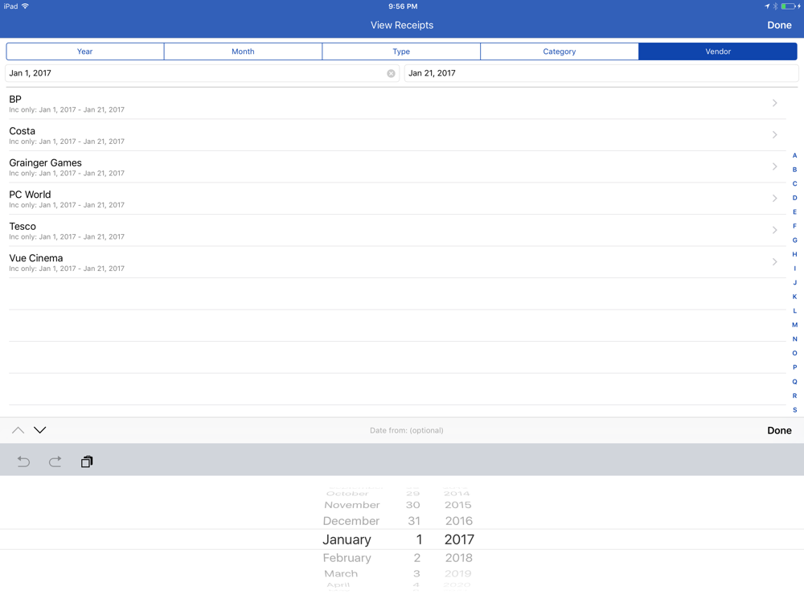Select the Grainger Games vendor name
The height and width of the screenshot is (603, 804).
coord(45,163)
